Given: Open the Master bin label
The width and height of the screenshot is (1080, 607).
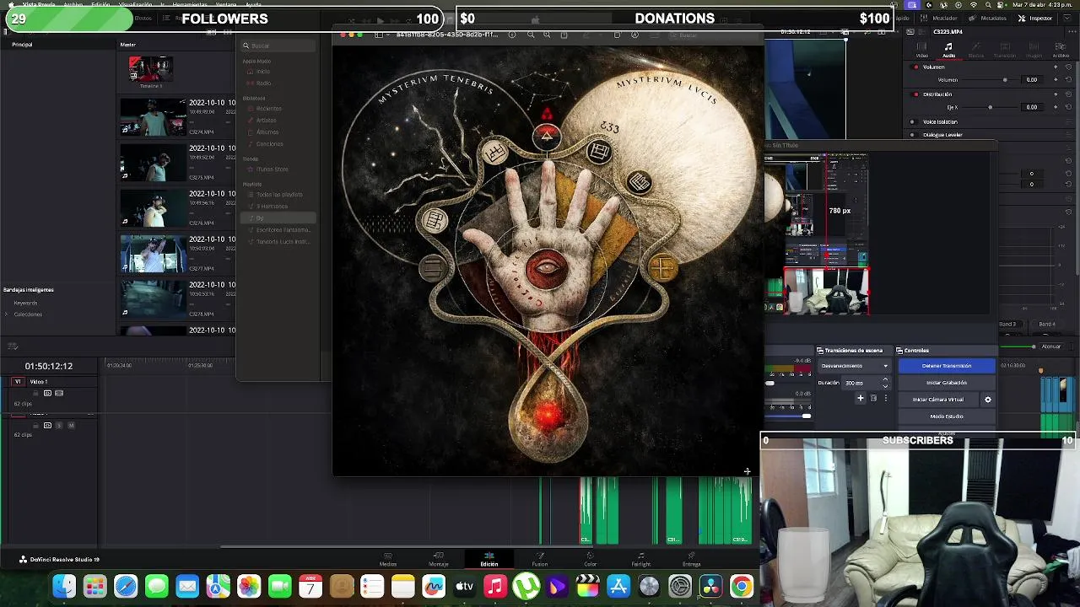Looking at the screenshot, I should point(128,45).
